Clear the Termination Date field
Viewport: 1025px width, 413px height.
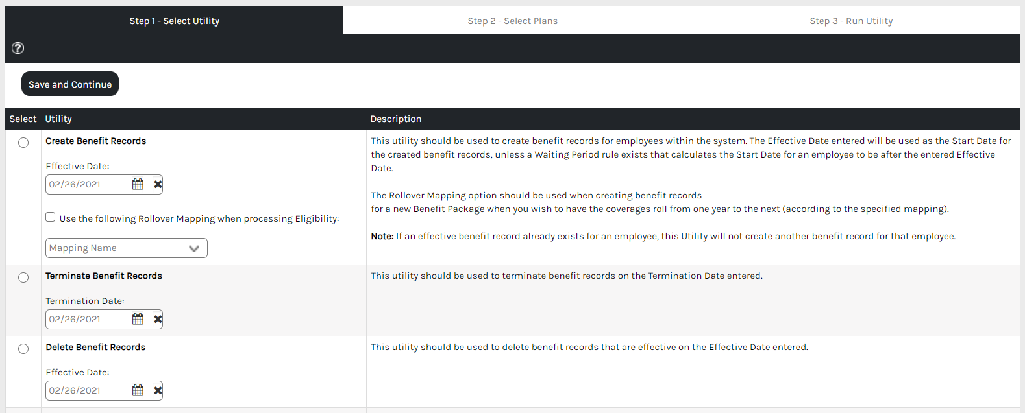click(158, 319)
